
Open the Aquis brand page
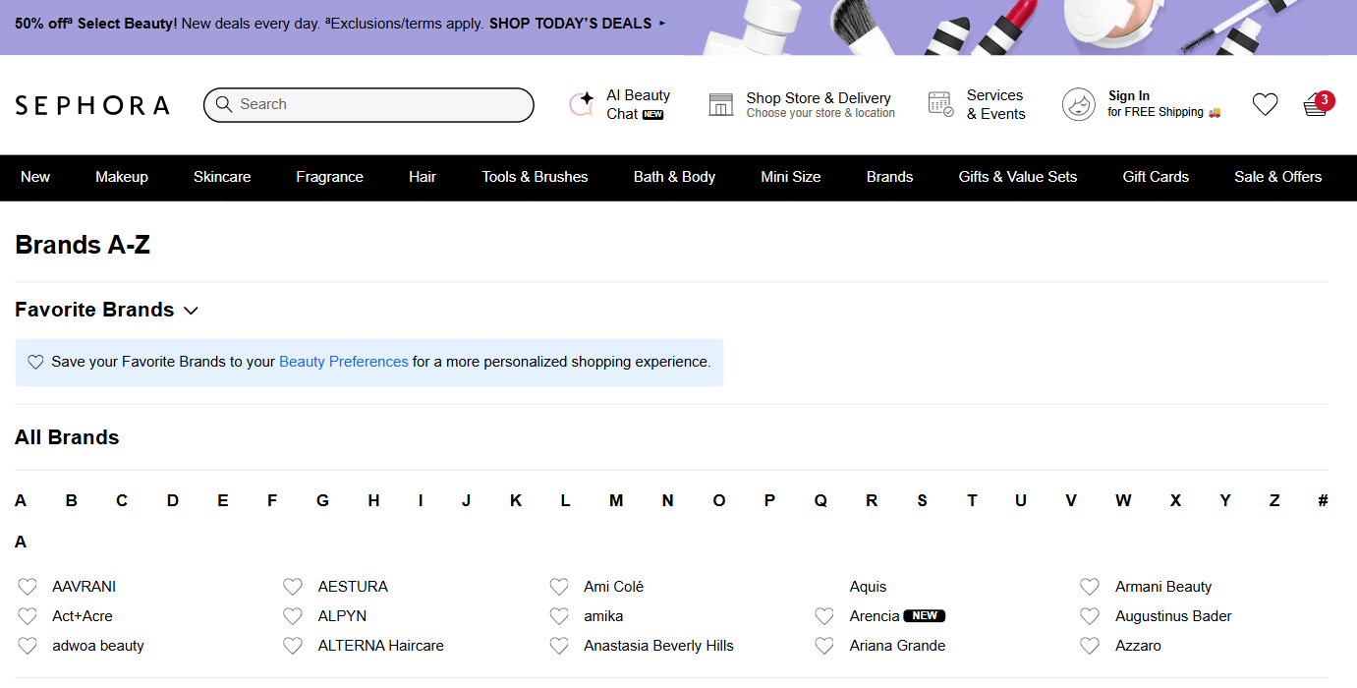point(869,587)
